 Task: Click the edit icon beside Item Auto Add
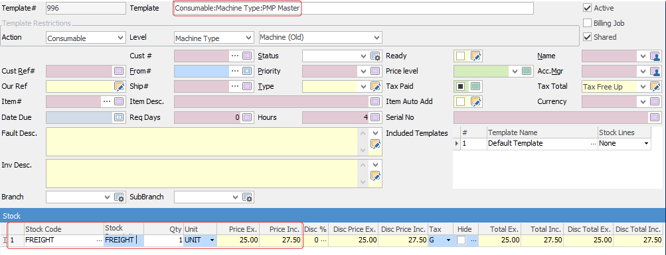click(x=475, y=101)
